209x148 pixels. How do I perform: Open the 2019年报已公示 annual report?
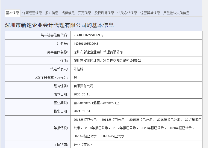(x=124, y=128)
